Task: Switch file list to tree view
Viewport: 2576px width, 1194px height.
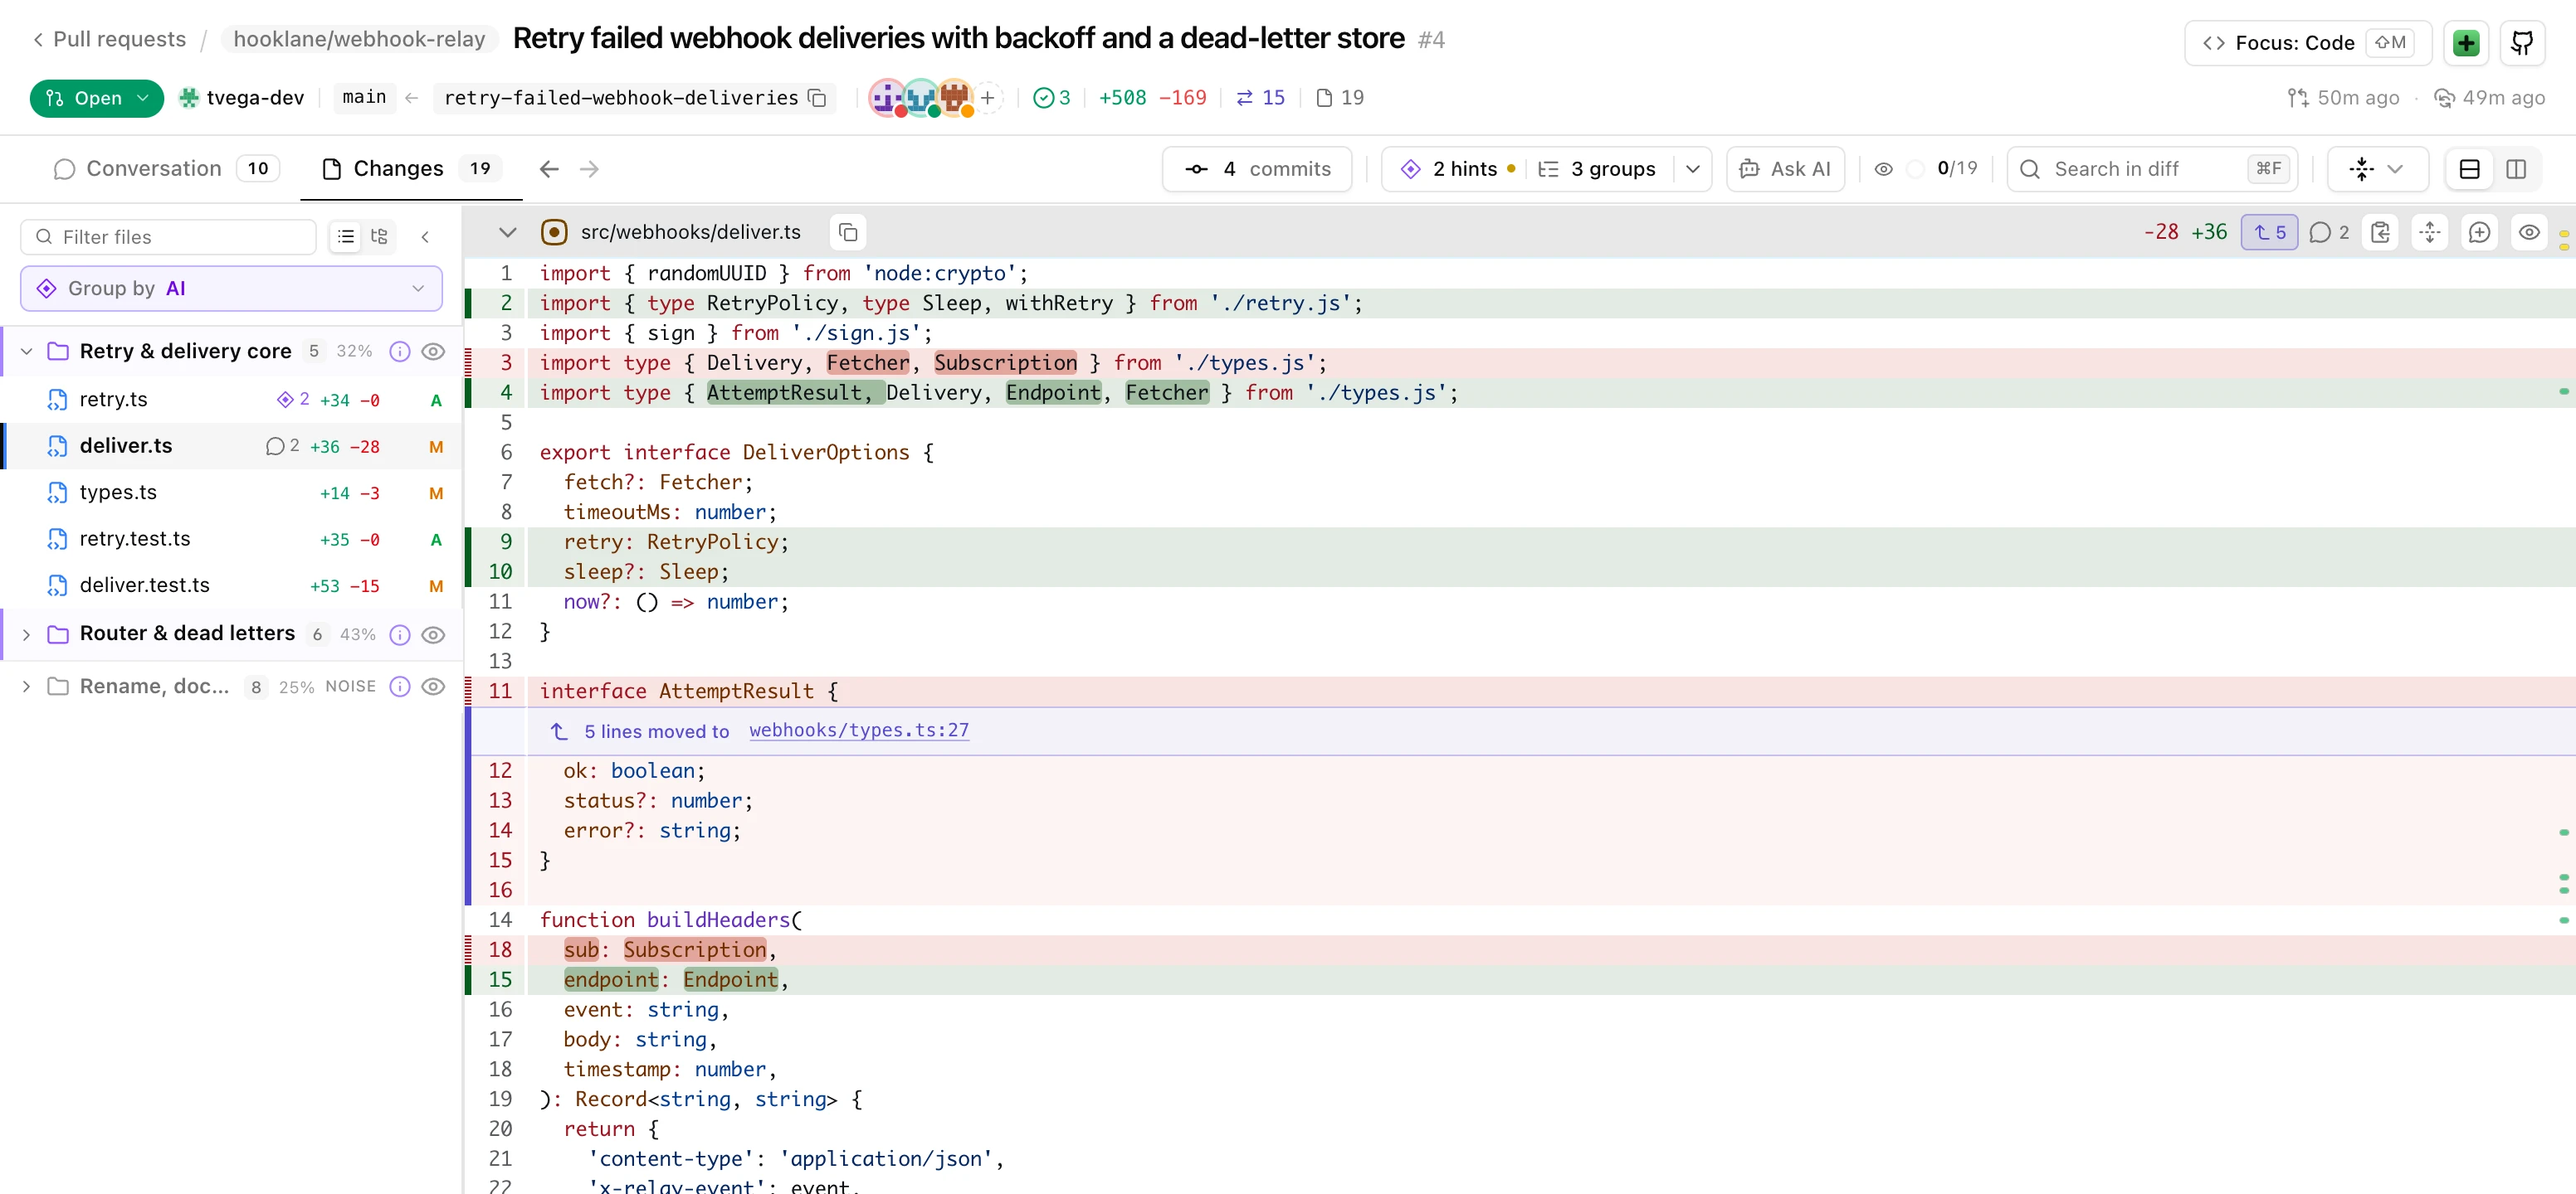Action: point(379,237)
